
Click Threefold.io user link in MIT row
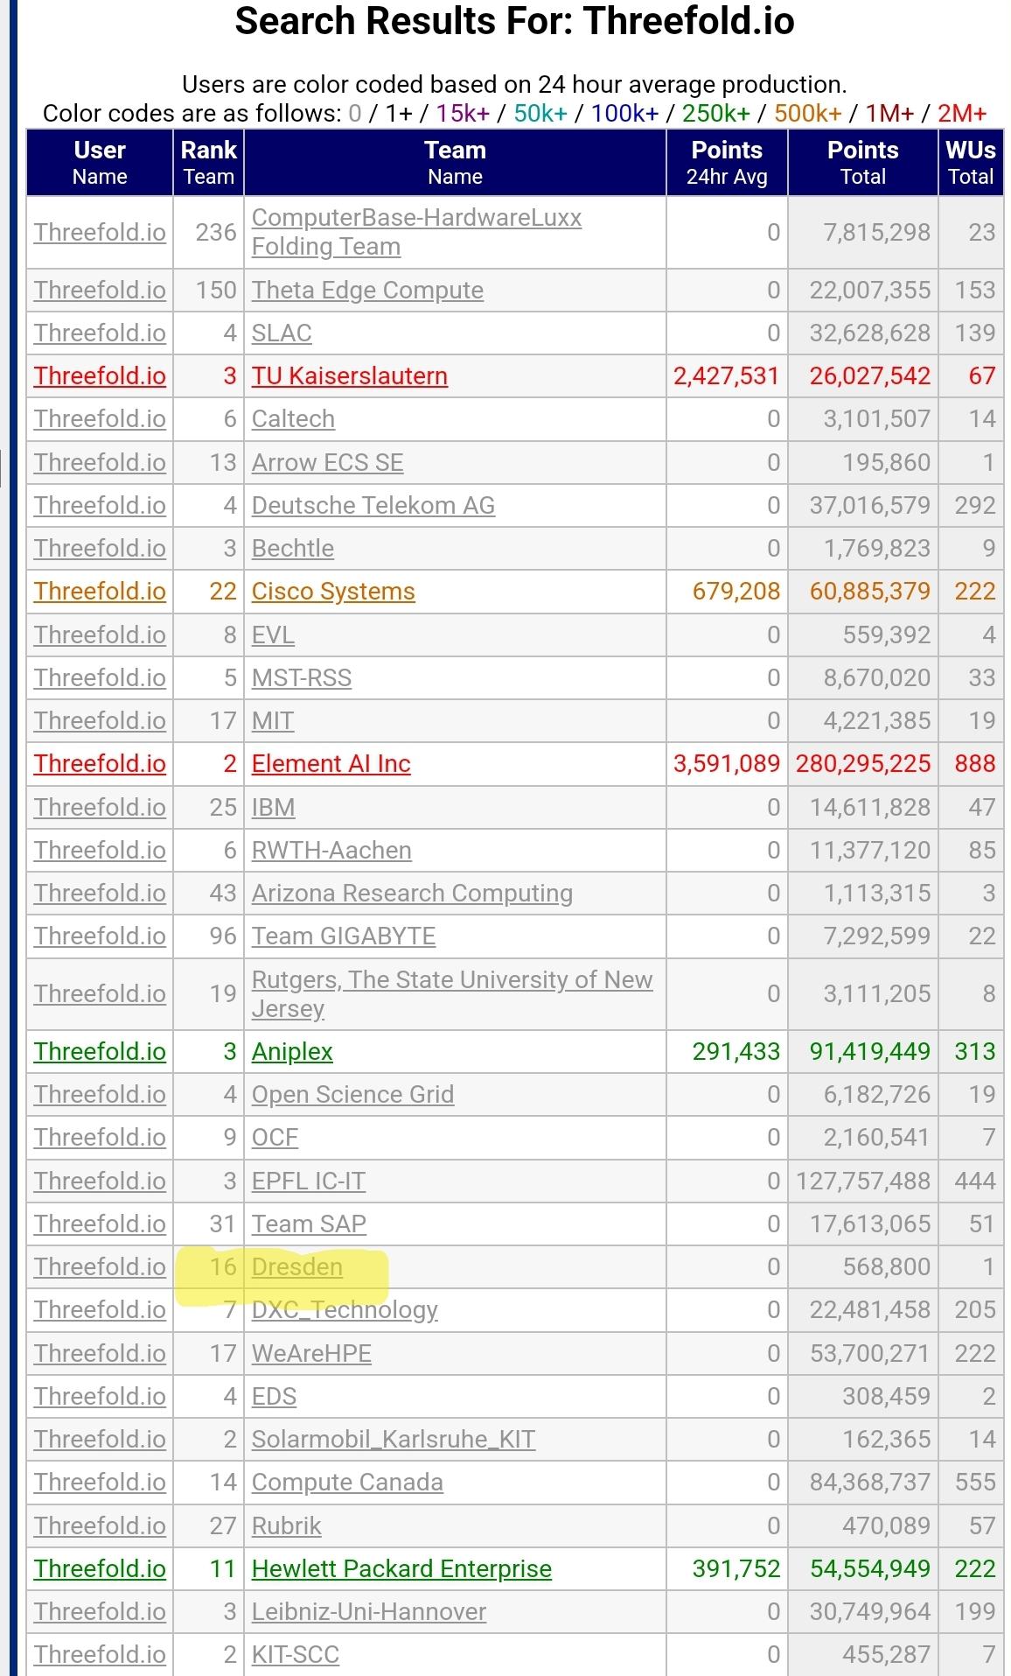[100, 720]
